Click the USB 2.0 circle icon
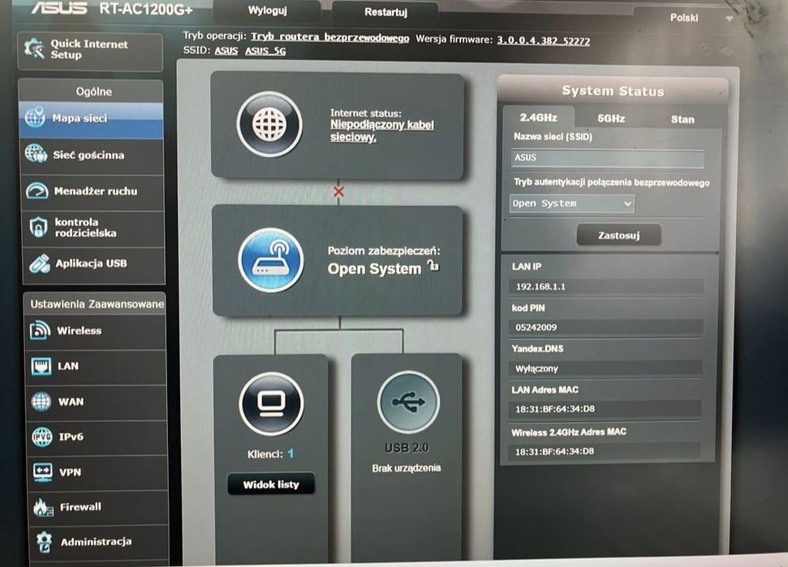Screen dimensions: 788x567 tap(408, 402)
